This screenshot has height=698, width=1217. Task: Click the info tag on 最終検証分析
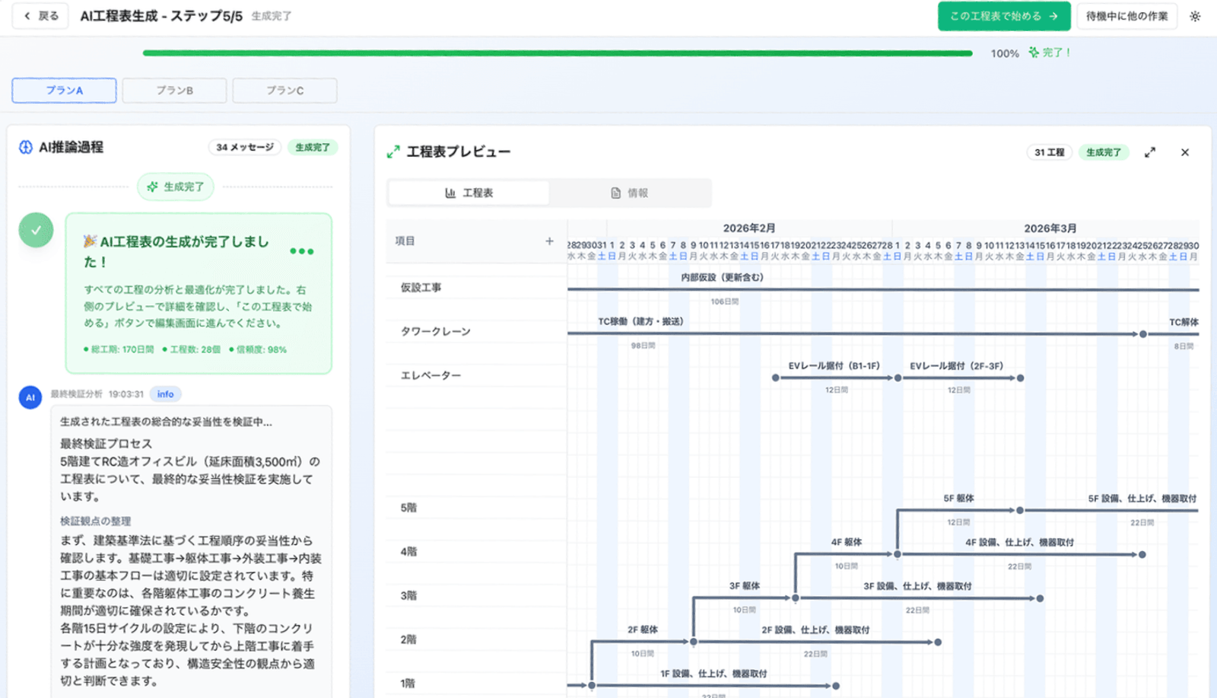pyautogui.click(x=166, y=394)
